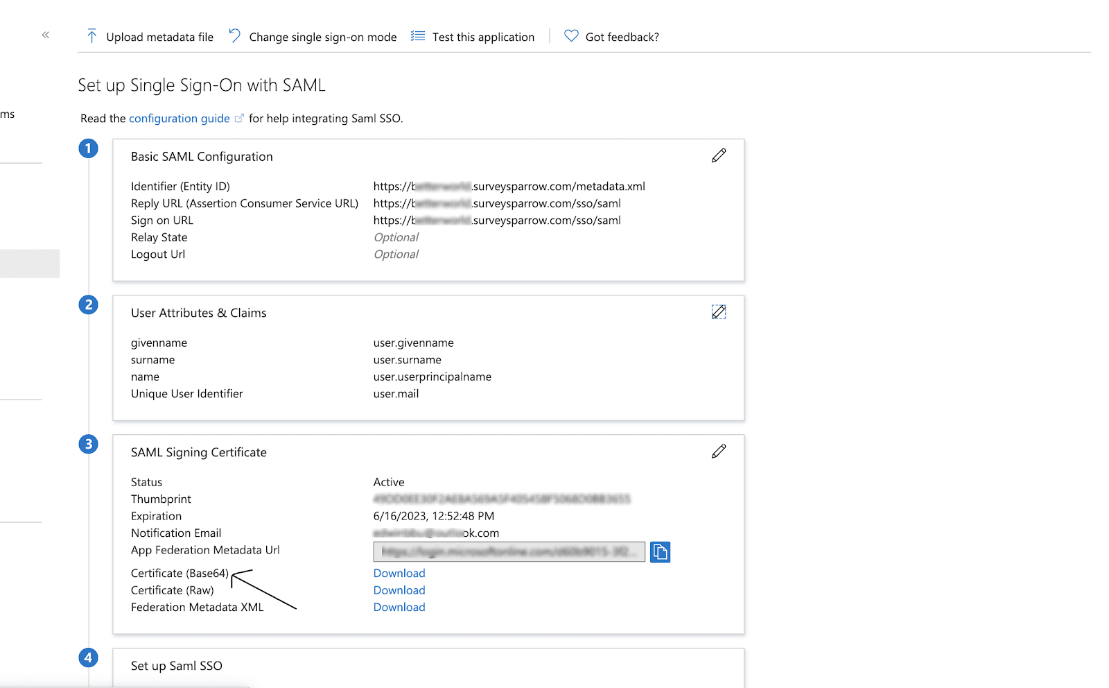Collapse the left sidebar with double chevron
The width and height of the screenshot is (1109, 688).
point(46,35)
